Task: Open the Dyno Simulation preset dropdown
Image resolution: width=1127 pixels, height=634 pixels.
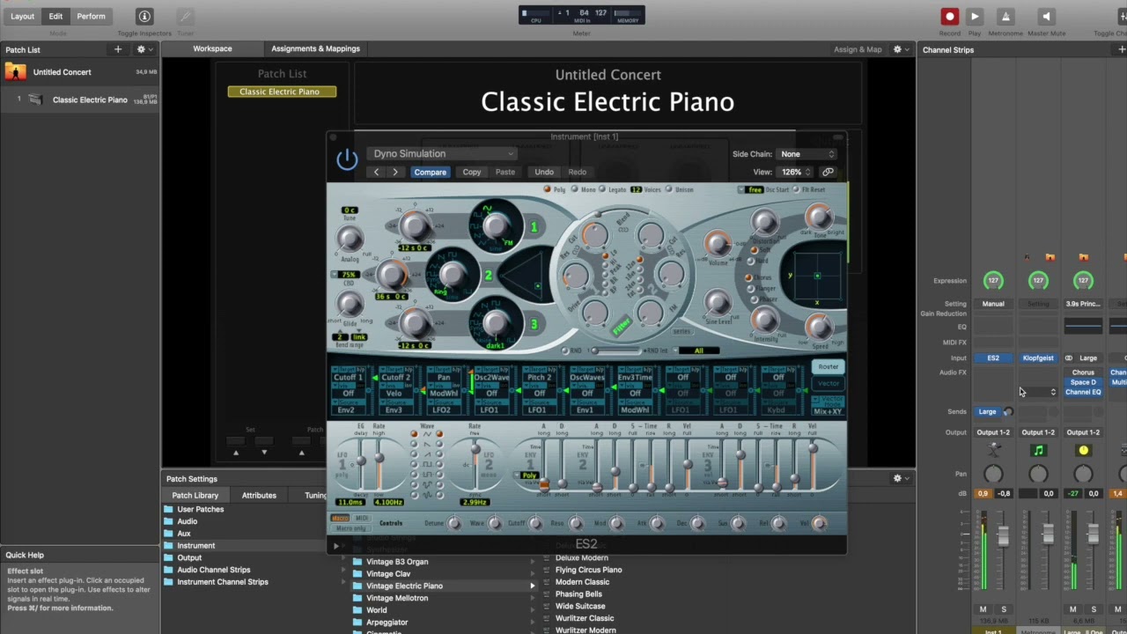Action: [x=441, y=154]
